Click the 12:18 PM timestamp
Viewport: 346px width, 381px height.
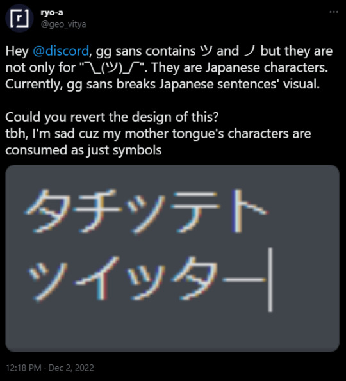(23, 368)
